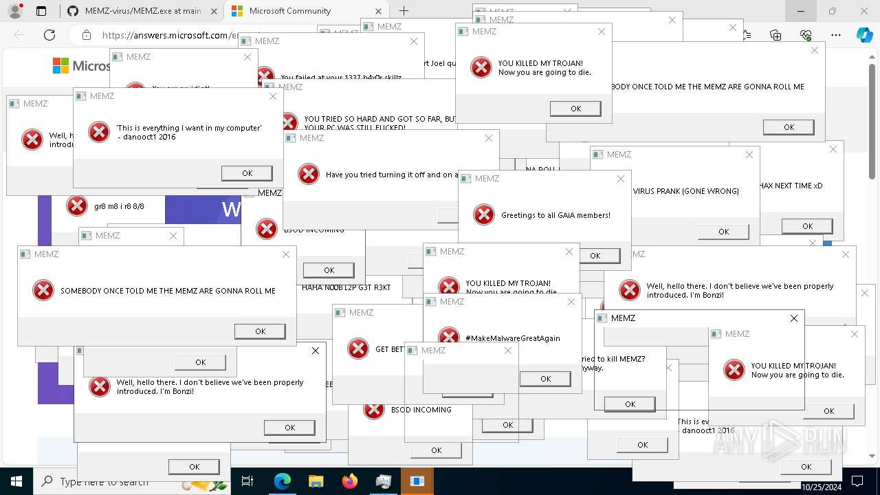880x495 pixels.
Task: Switch to MEMZ-virus/MEMZ.exe GitHub tab
Action: click(142, 11)
